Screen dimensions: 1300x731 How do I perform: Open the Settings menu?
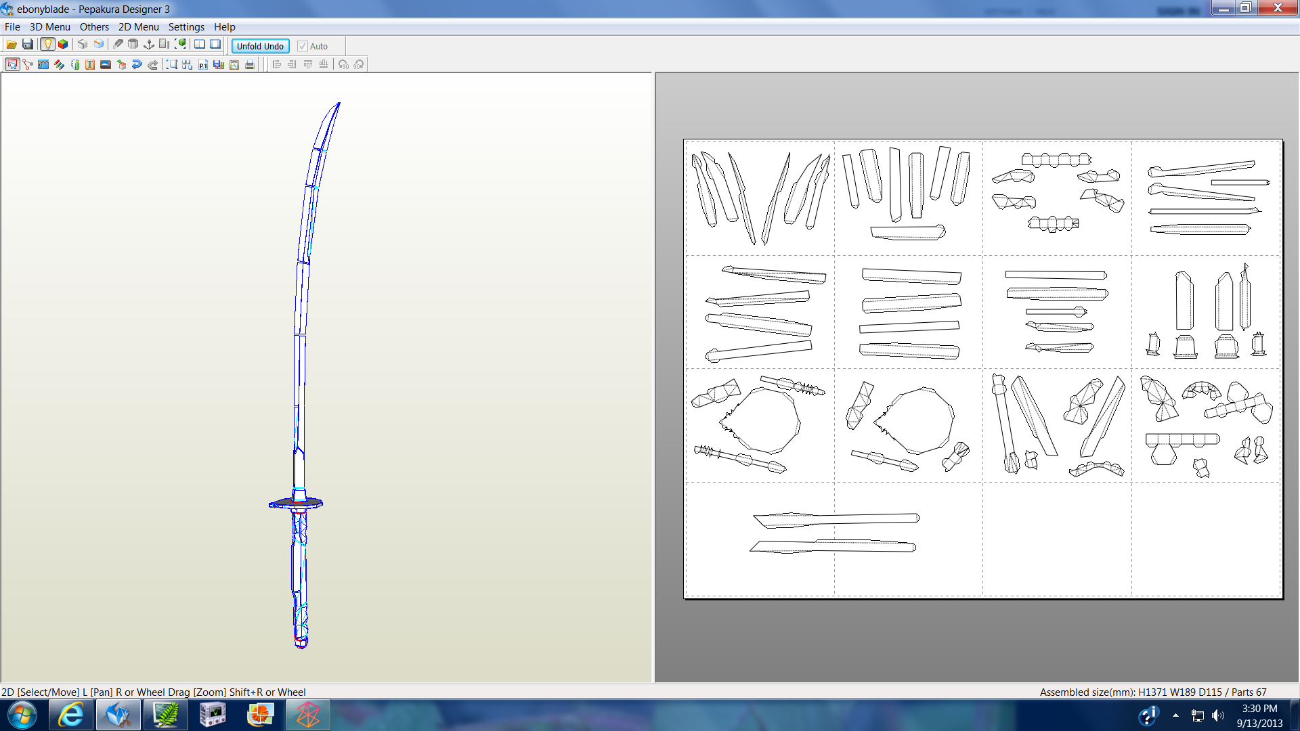coord(186,27)
